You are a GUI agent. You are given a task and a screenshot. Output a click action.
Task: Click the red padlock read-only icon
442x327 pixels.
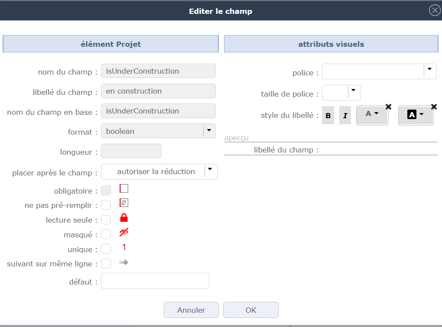[124, 218]
